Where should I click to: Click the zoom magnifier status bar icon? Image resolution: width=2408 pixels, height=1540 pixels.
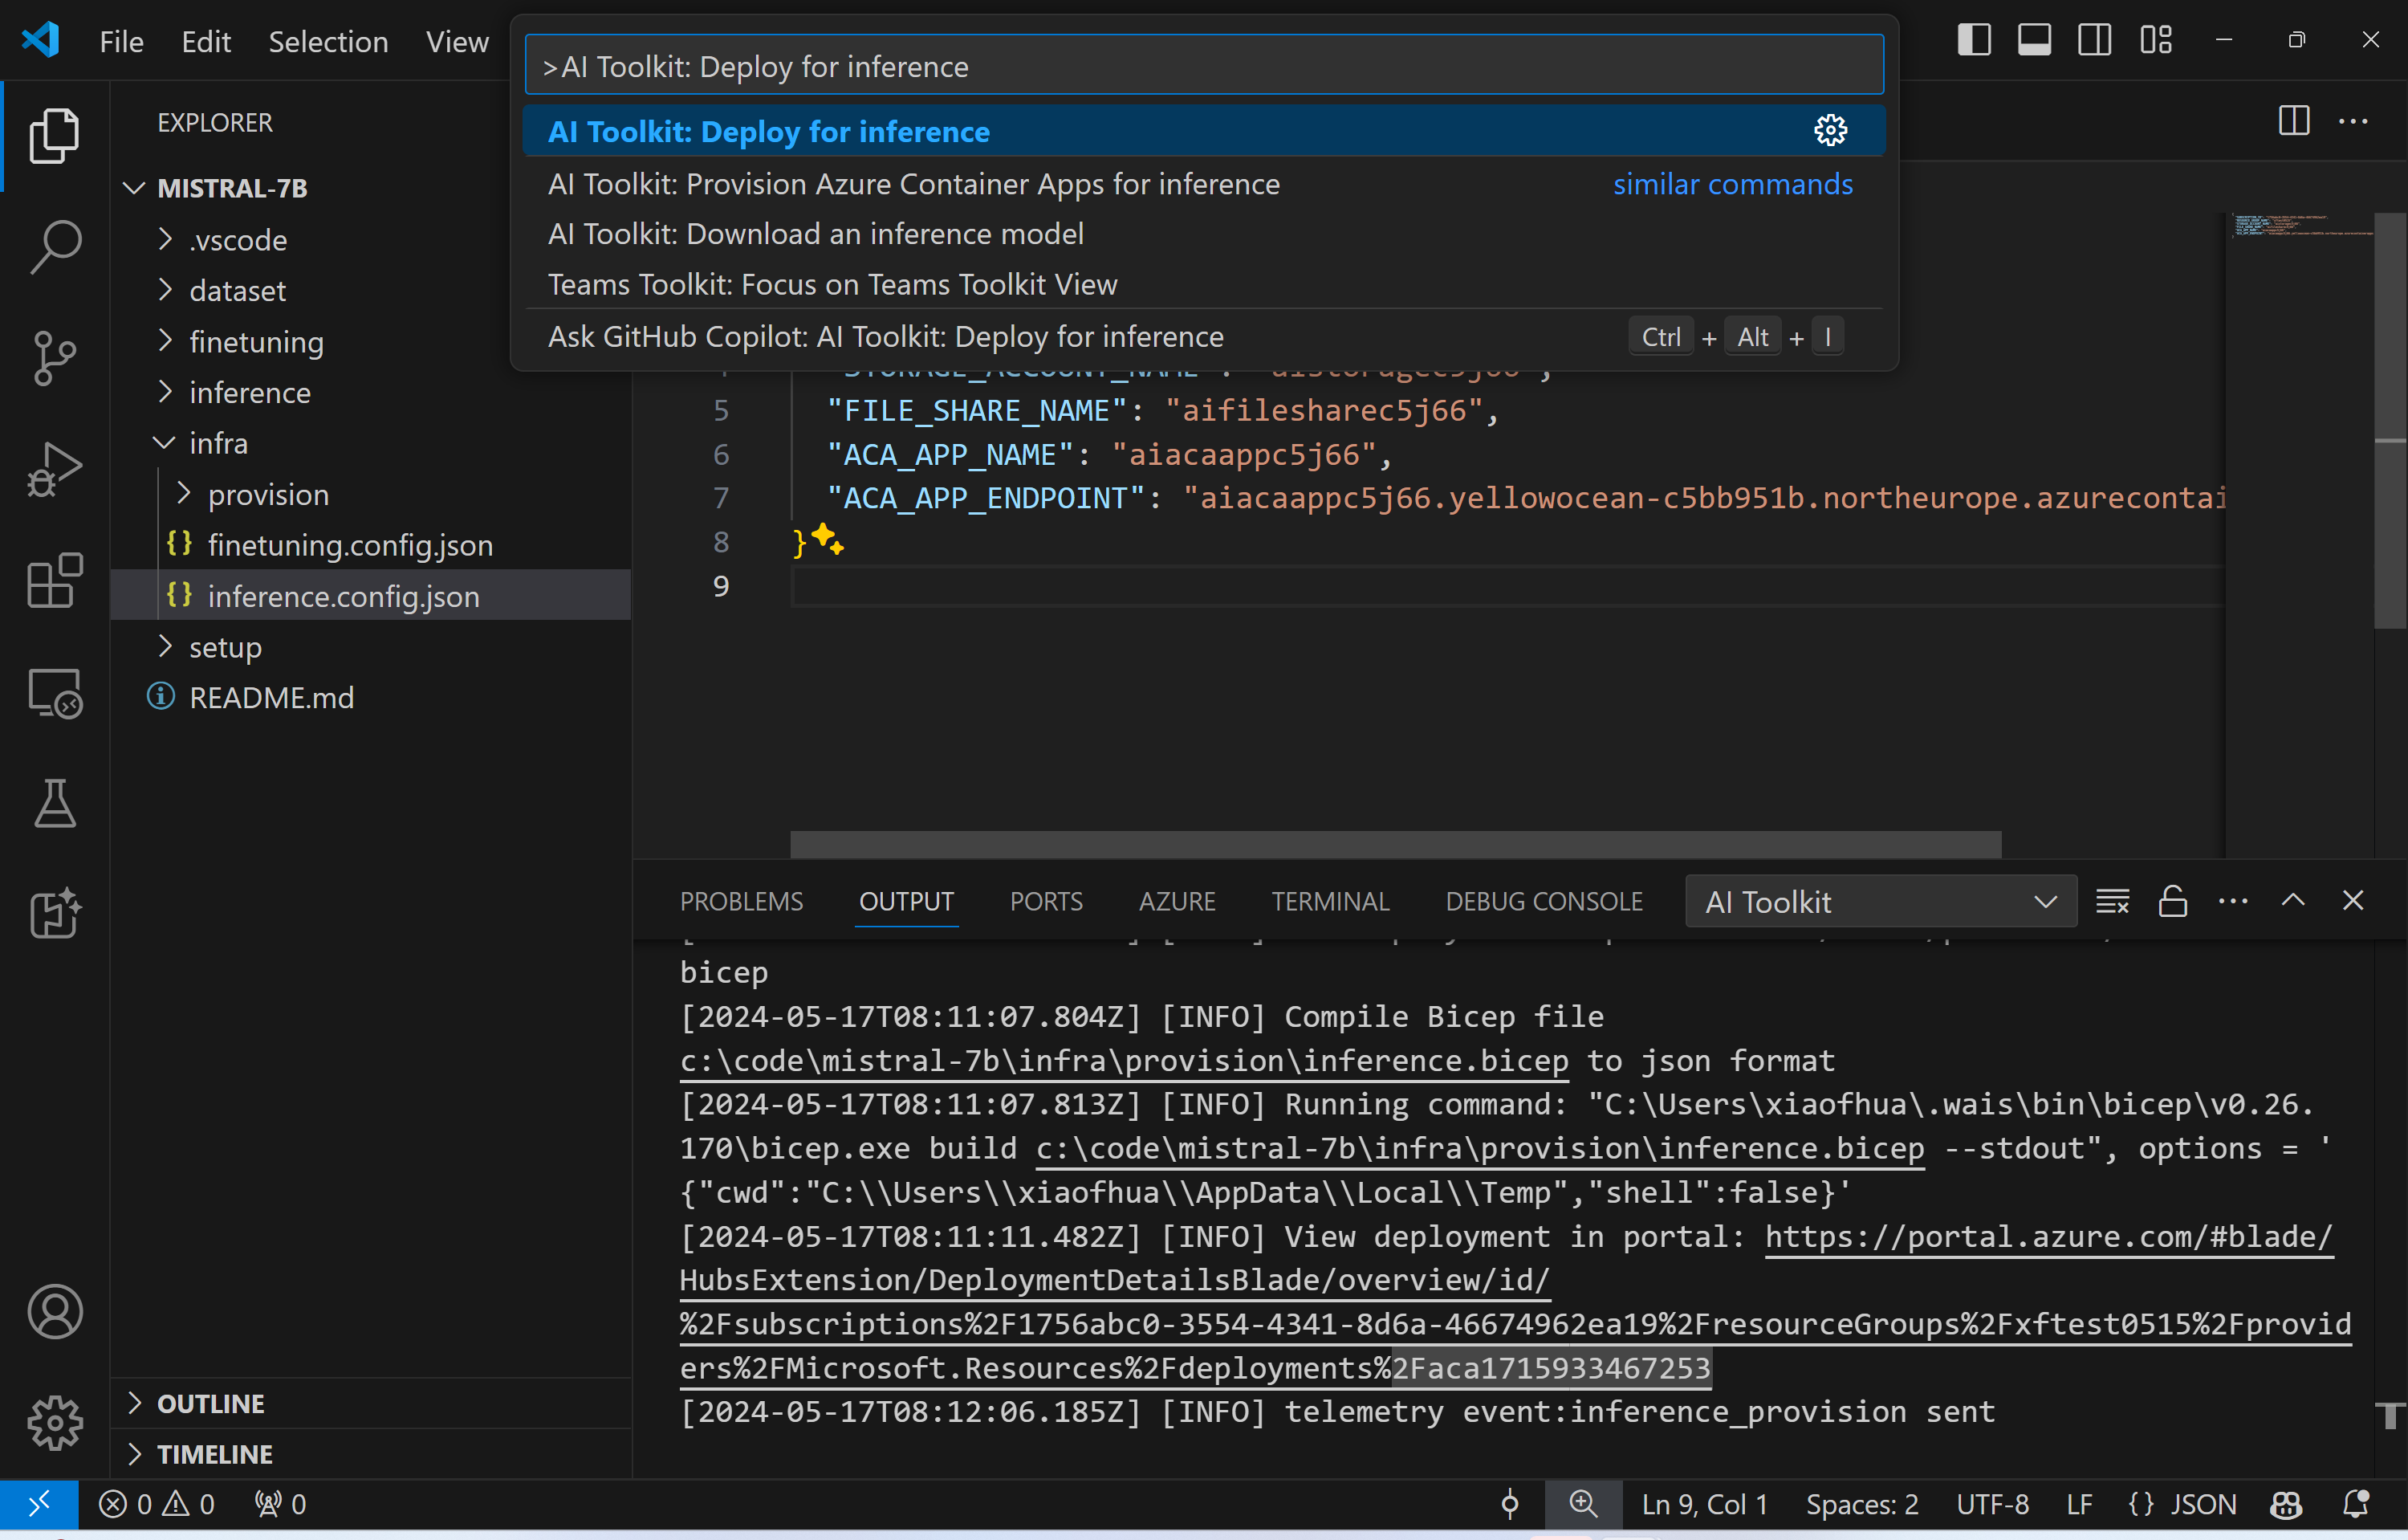[1583, 1504]
